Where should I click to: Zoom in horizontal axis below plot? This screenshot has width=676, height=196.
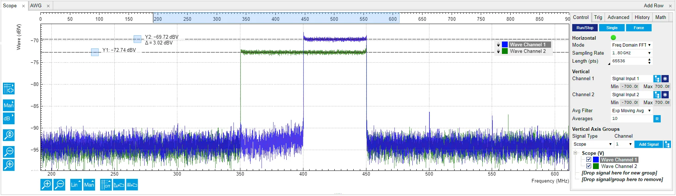pos(46,185)
